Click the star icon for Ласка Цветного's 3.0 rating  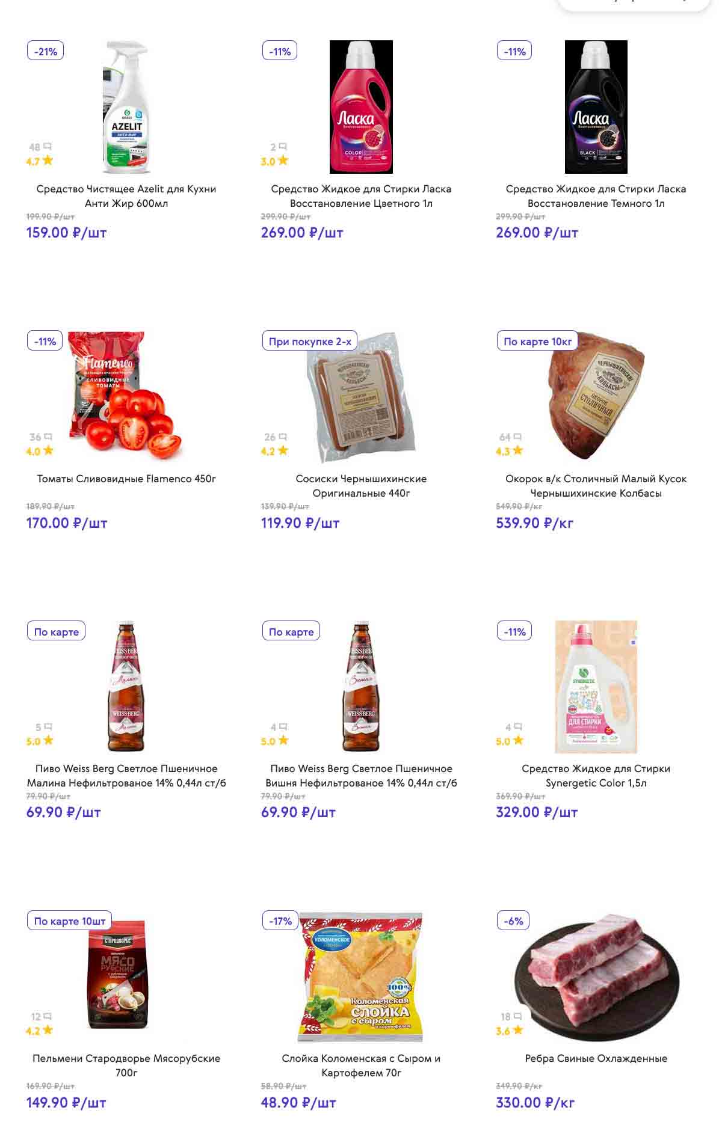(283, 161)
